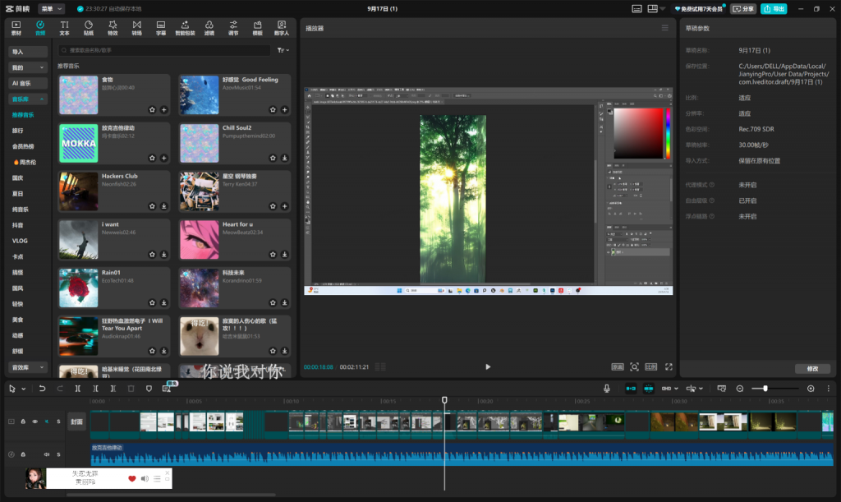Expand the 我的 (My) sidebar section

28,67
